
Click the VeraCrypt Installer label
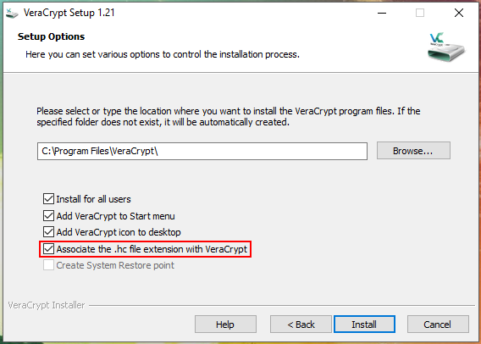coord(47,305)
